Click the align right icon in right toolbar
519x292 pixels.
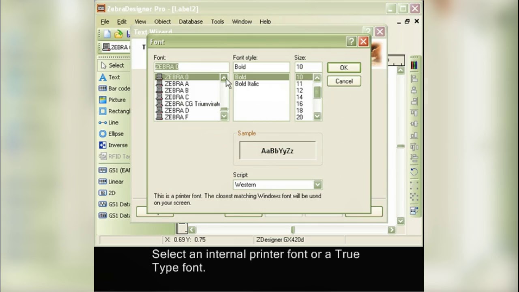pos(414,101)
